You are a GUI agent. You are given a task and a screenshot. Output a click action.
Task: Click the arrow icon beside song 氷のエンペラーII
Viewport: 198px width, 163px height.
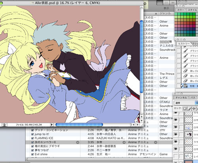pos(78,142)
